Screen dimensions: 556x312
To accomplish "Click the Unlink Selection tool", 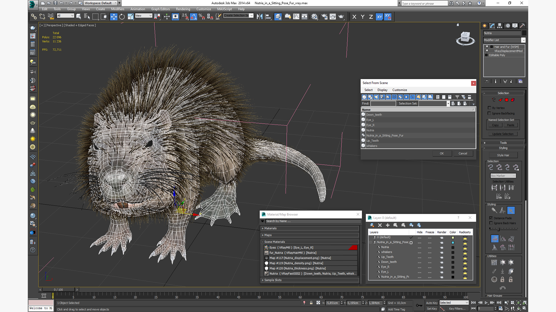I will [x=42, y=16].
